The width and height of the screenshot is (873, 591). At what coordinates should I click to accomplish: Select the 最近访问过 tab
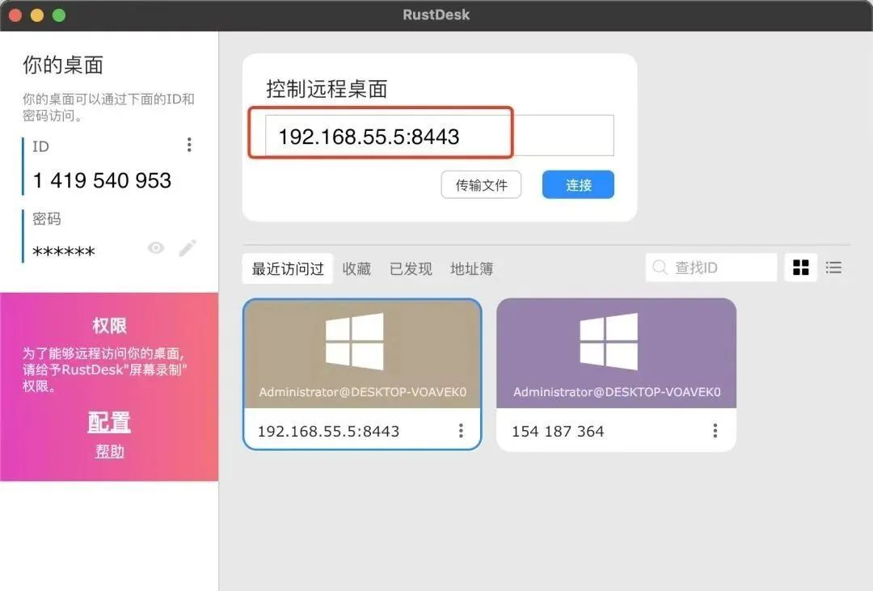click(x=288, y=269)
